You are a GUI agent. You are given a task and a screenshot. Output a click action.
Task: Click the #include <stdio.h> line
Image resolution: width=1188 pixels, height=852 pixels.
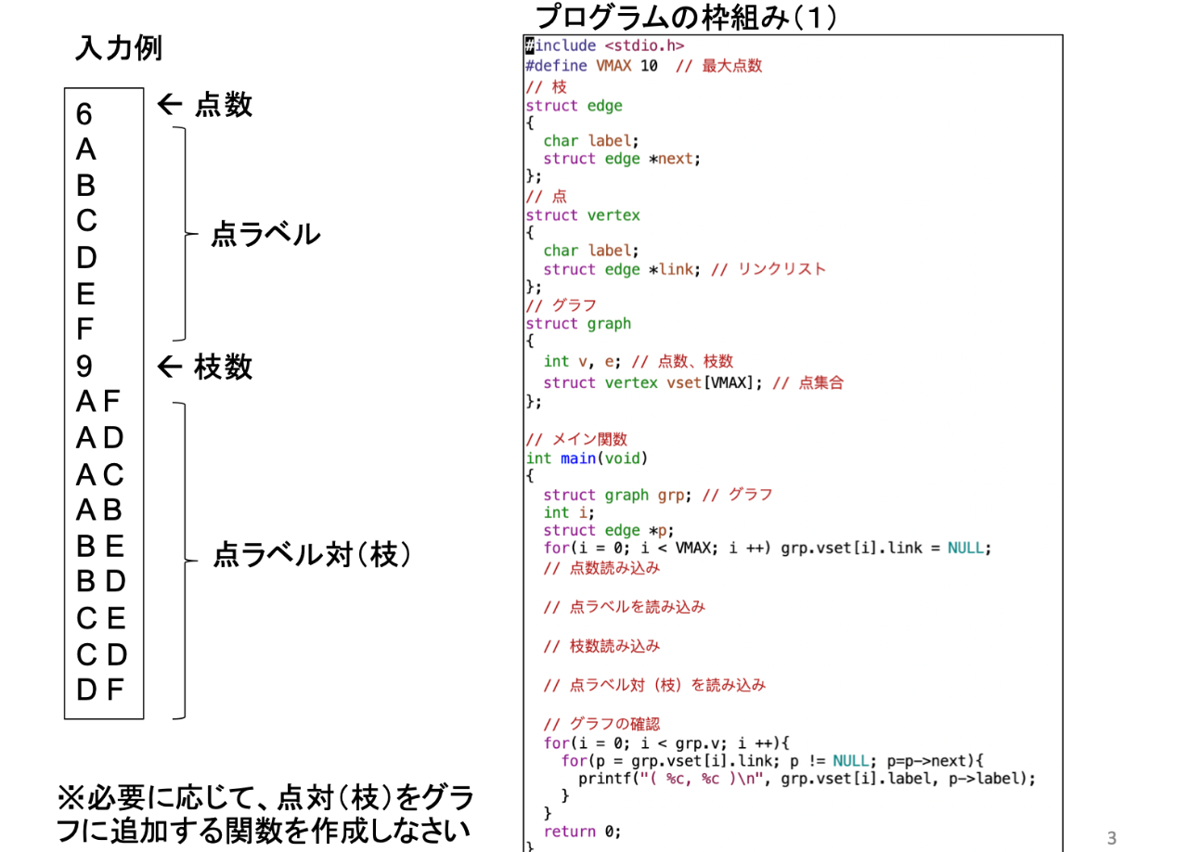[x=605, y=45]
